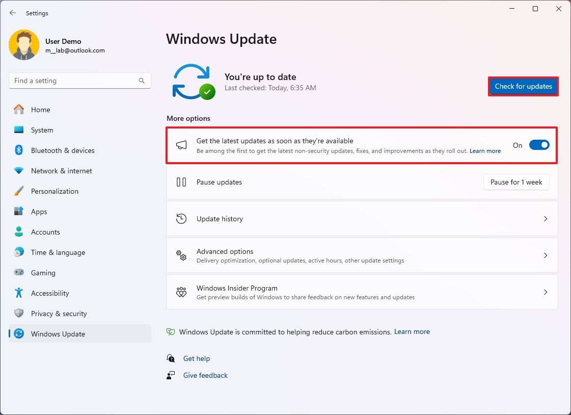The height and width of the screenshot is (415, 571).
Task: Click the Personalization brush icon
Action: [x=19, y=191]
